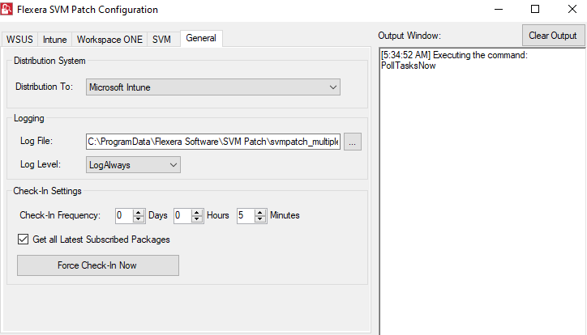Image resolution: width=587 pixels, height=335 pixels.
Task: Decrease the Days check-in value
Action: click(138, 219)
